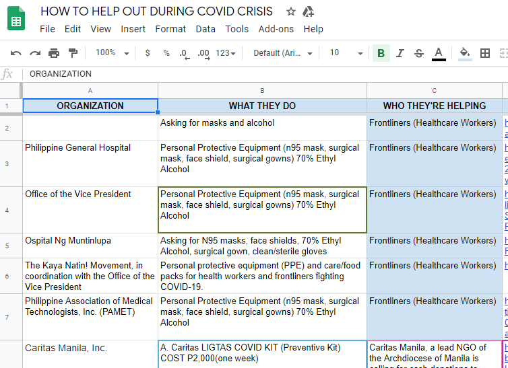Click the select-all corner box

pyautogui.click(x=11, y=91)
